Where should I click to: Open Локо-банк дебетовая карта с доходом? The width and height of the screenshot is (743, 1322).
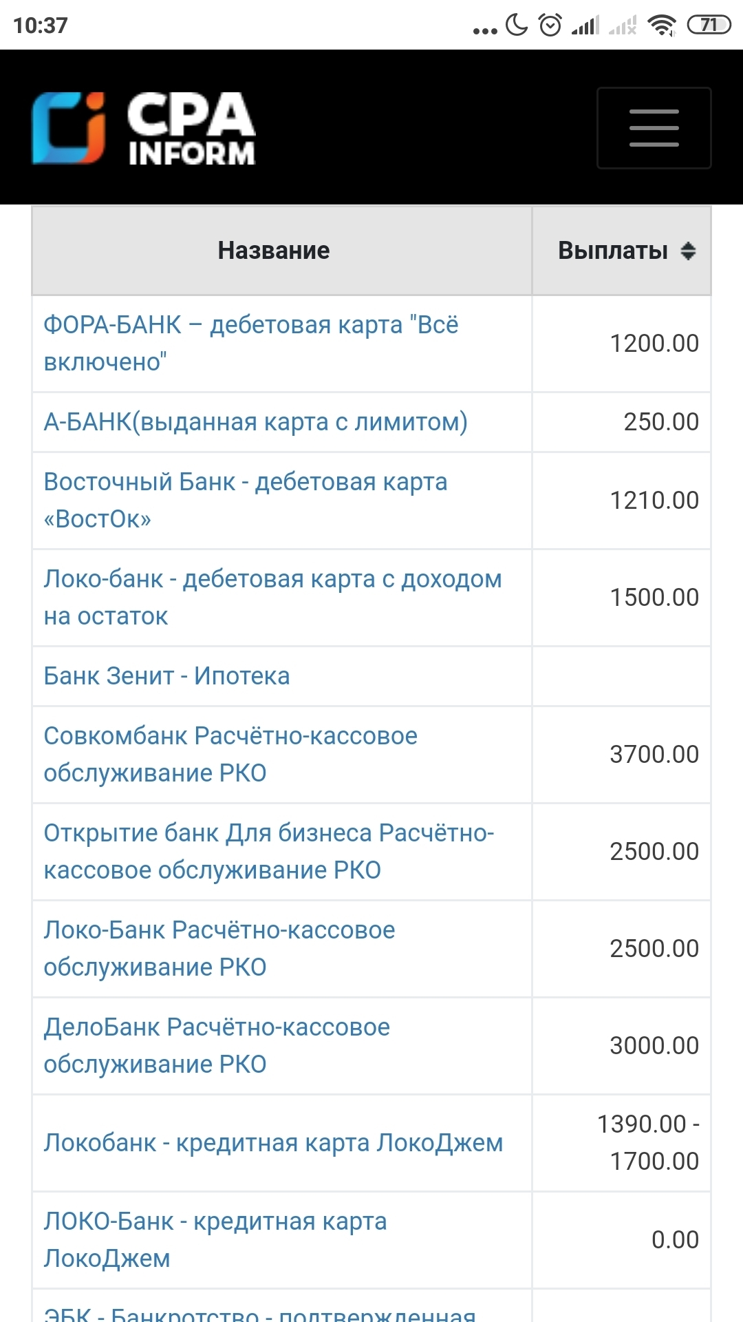pos(272,597)
